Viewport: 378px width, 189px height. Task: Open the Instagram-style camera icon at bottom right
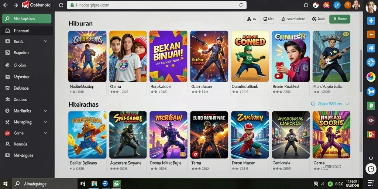click(371, 169)
